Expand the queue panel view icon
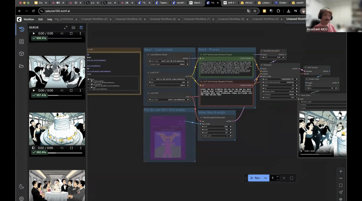The image size is (362, 201). point(66,27)
